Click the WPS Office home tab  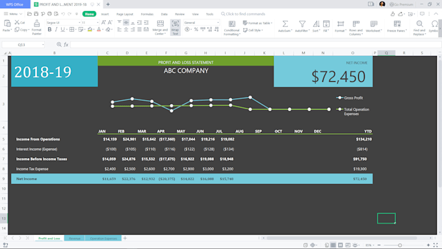(15, 5)
